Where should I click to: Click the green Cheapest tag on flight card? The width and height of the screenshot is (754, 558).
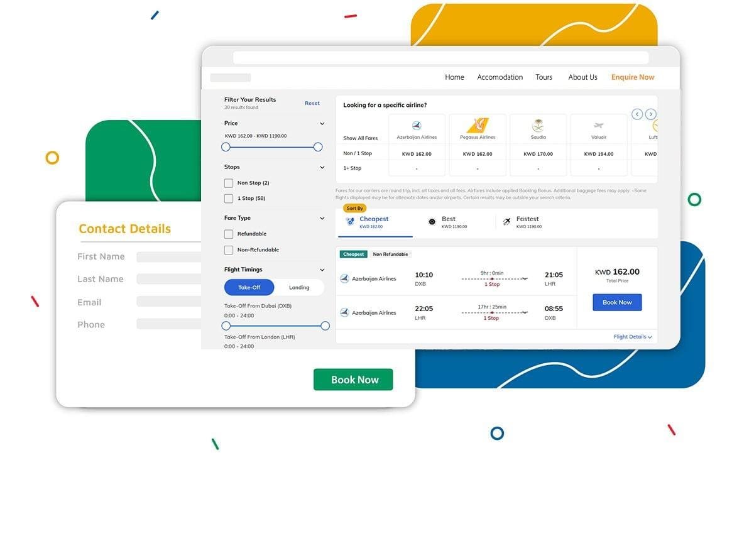(x=353, y=254)
